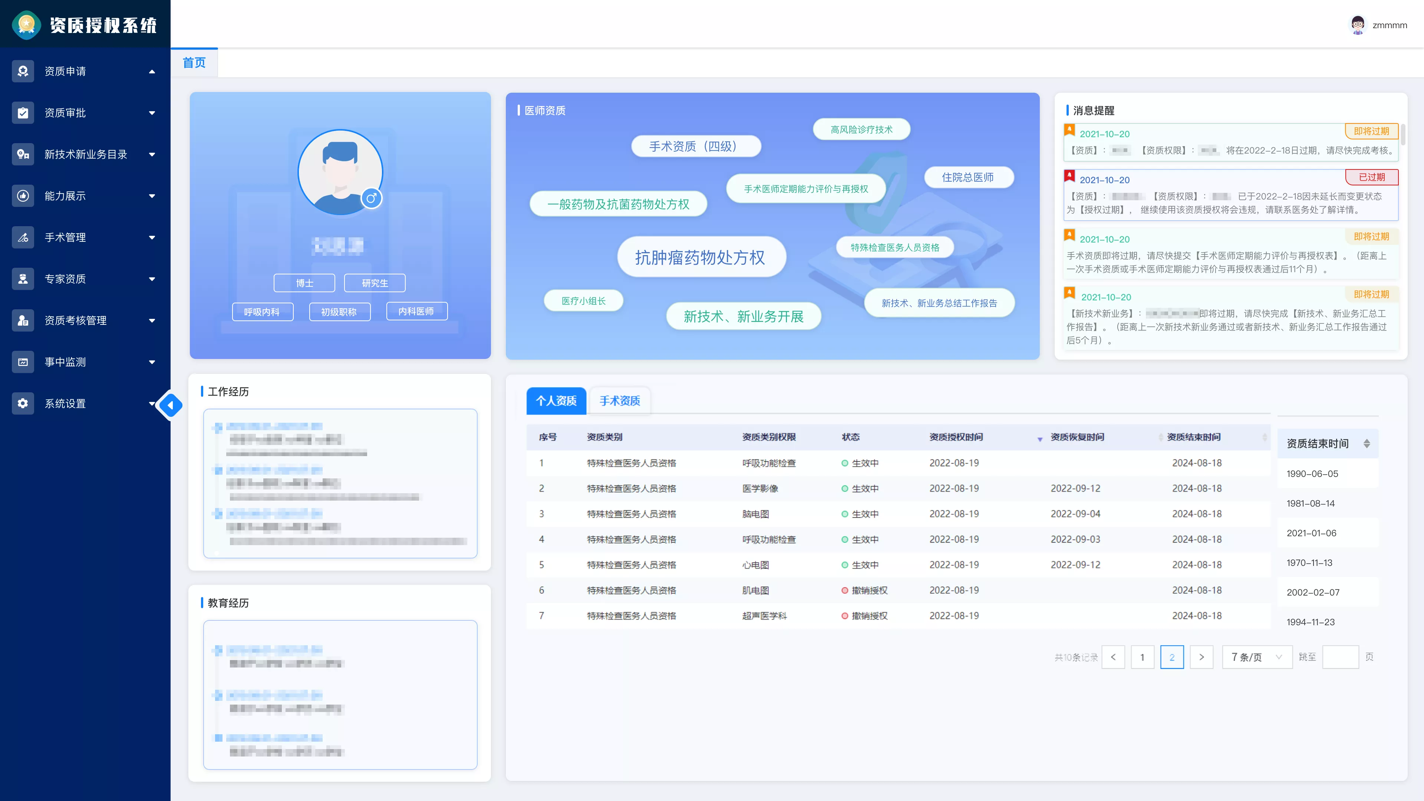Image resolution: width=1424 pixels, height=801 pixels.
Task: Click the 1990-06-05 date entry
Action: click(1312, 474)
